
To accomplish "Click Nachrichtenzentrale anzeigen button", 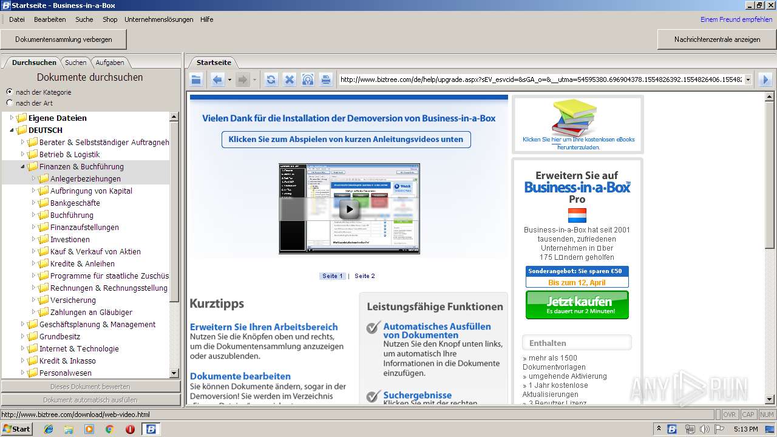I will pos(717,39).
